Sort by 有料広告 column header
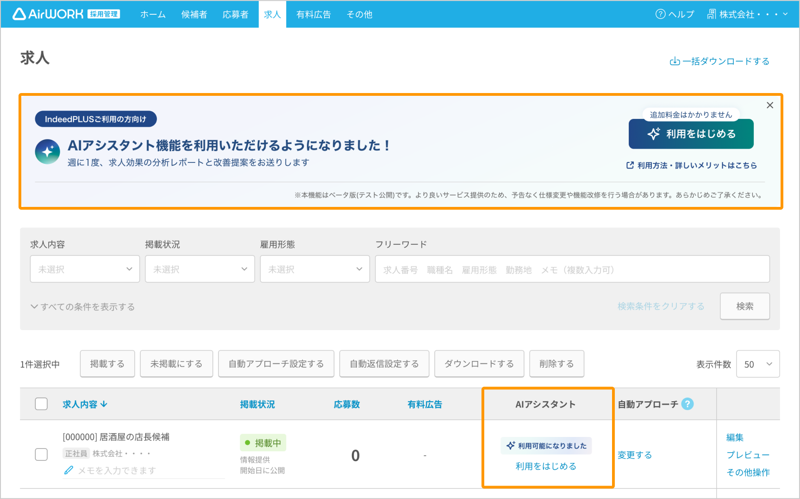The height and width of the screenshot is (499, 800). coord(425,404)
